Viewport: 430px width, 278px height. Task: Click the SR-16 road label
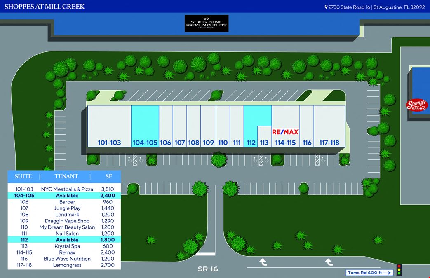[x=208, y=269]
